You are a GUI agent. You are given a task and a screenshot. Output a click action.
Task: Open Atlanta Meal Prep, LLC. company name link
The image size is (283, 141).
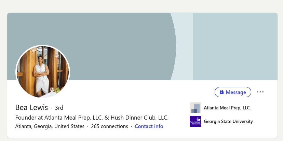tap(227, 108)
